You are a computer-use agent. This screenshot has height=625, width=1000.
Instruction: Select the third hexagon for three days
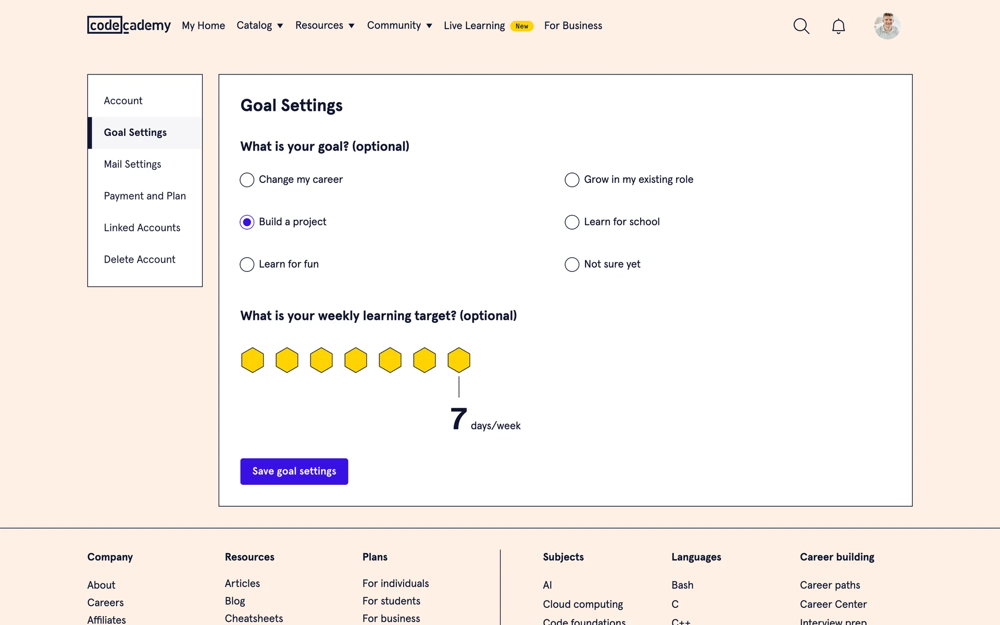pos(321,360)
